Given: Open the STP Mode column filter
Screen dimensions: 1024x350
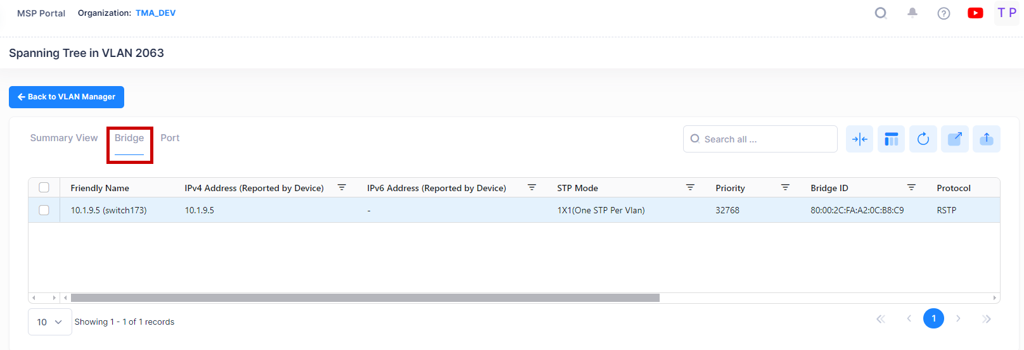Looking at the screenshot, I should [690, 187].
